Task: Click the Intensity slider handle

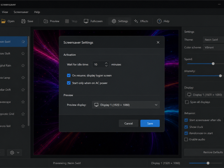Action: (x=220, y=76)
